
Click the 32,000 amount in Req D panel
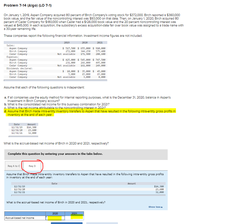tap(160, 192)
